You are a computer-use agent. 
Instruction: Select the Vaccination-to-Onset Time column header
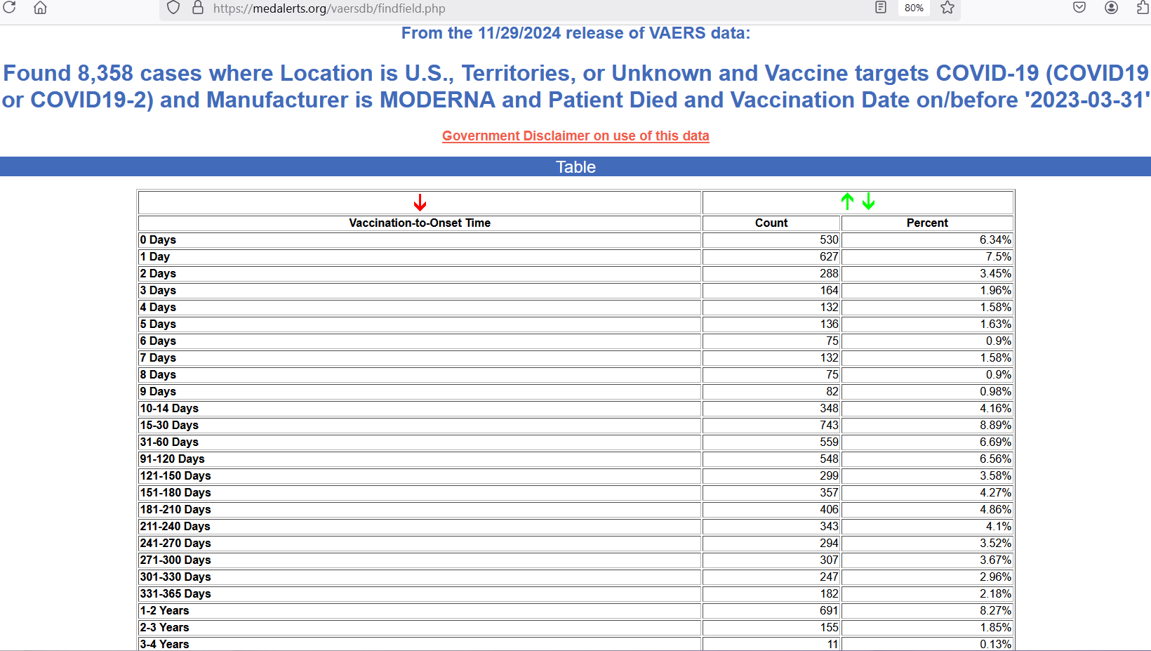click(420, 223)
